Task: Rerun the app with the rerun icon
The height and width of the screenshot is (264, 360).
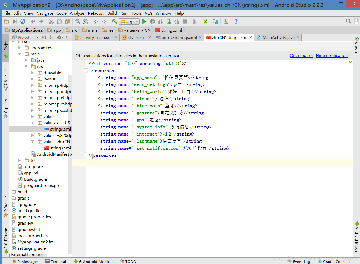Action: click(177, 21)
